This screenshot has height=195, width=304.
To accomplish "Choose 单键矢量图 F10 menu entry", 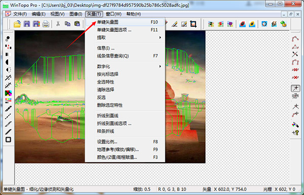I will click(125, 22).
